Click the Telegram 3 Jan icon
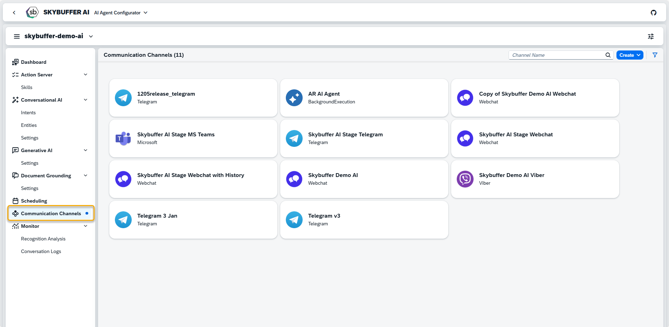The height and width of the screenshot is (327, 669). click(x=123, y=220)
